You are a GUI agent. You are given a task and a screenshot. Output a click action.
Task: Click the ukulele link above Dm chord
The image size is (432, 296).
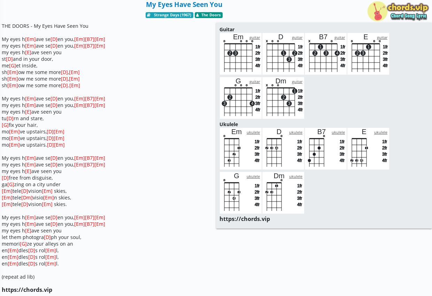tap(296, 176)
